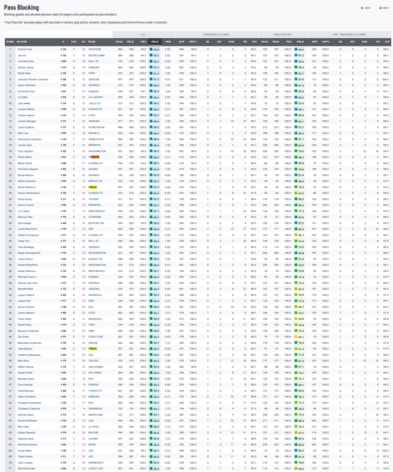The height and width of the screenshot is (472, 393).
Task: Sort table by POS column header
Action: point(74,41)
